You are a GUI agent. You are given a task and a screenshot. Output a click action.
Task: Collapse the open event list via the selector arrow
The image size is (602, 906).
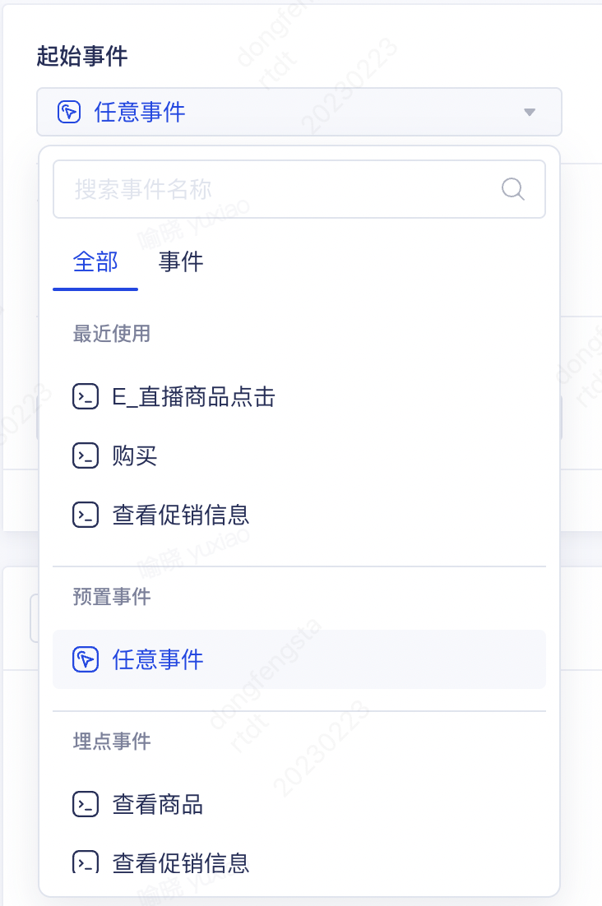tap(530, 112)
